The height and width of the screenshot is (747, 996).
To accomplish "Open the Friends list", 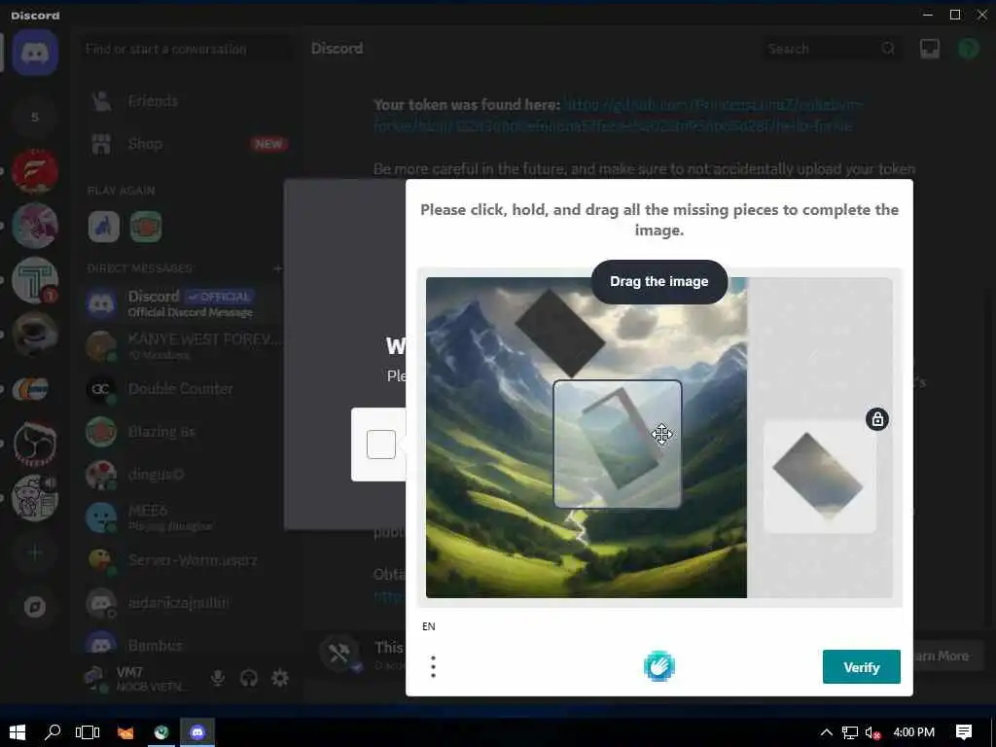I will click(x=186, y=101).
